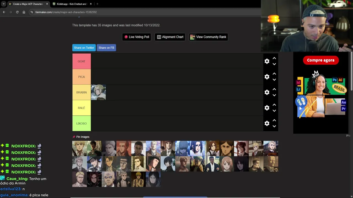
Task: Select the BRABIN tier label
Action: [81, 92]
